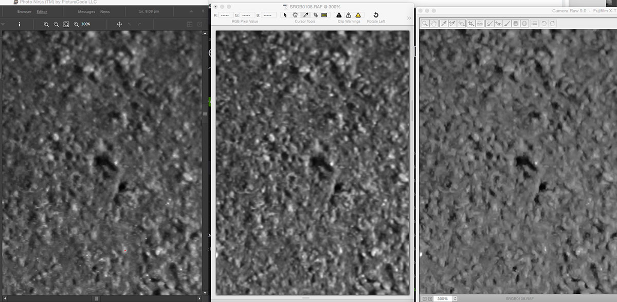Expand the toolbar overflow chevron
Viewport: 617px width, 302px height.
point(409,18)
